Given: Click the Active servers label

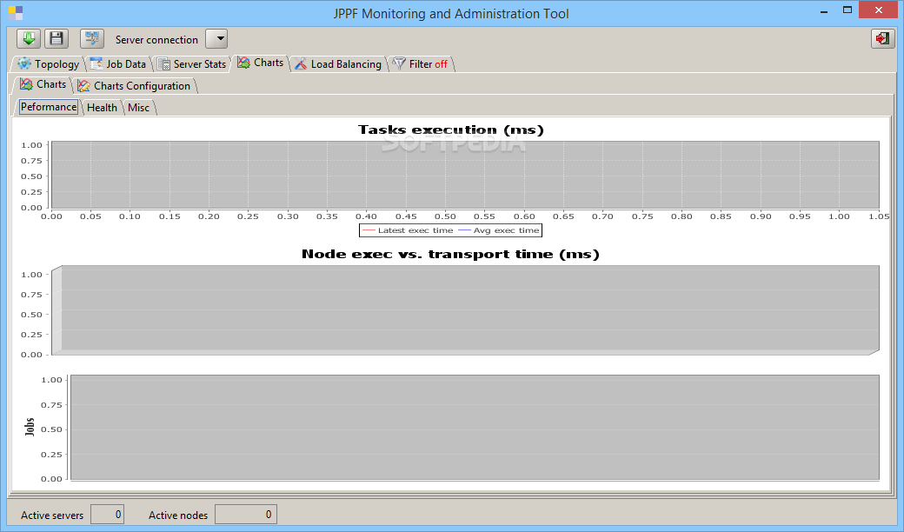Looking at the screenshot, I should (x=52, y=515).
